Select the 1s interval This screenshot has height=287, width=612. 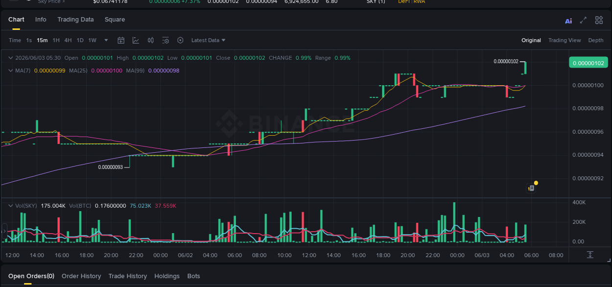tap(29, 40)
